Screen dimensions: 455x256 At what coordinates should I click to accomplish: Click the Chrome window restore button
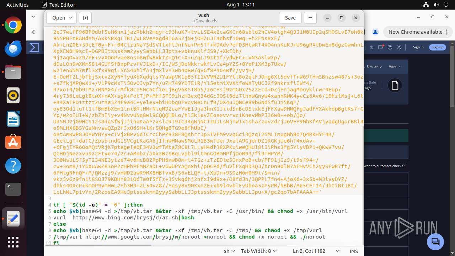tap(432, 17)
